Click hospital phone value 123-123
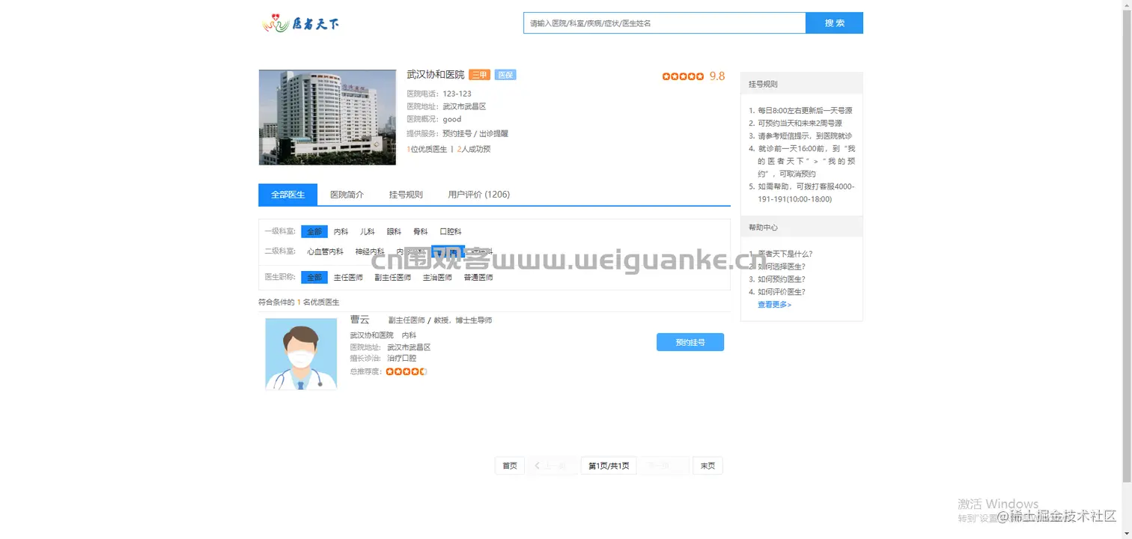 (x=457, y=94)
